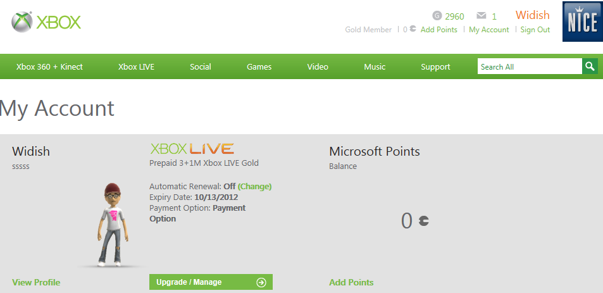
Task: Click the points symbol beside balance 0
Action: coord(424,221)
